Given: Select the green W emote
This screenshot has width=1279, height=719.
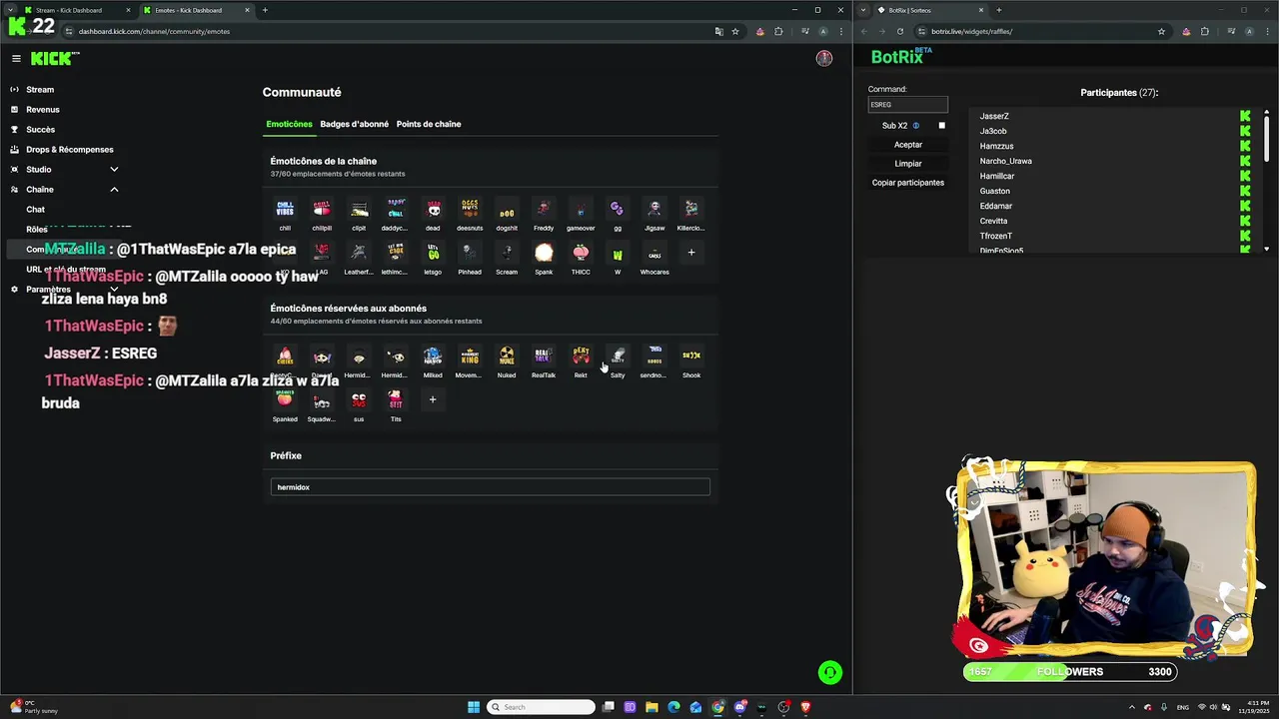Looking at the screenshot, I should tap(618, 253).
